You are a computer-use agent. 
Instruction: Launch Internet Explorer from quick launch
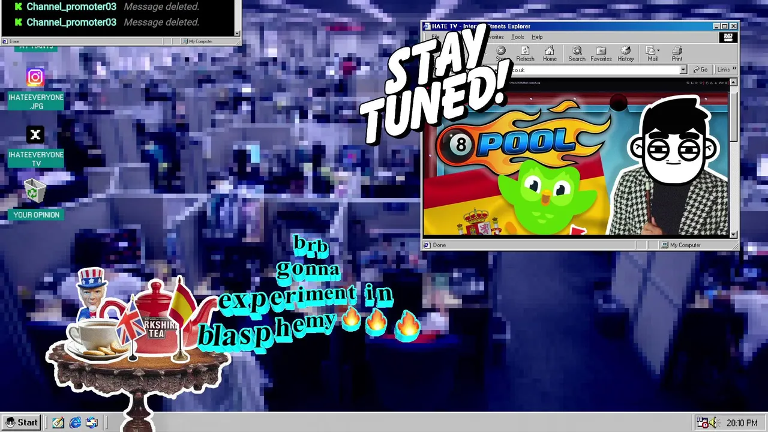click(75, 422)
